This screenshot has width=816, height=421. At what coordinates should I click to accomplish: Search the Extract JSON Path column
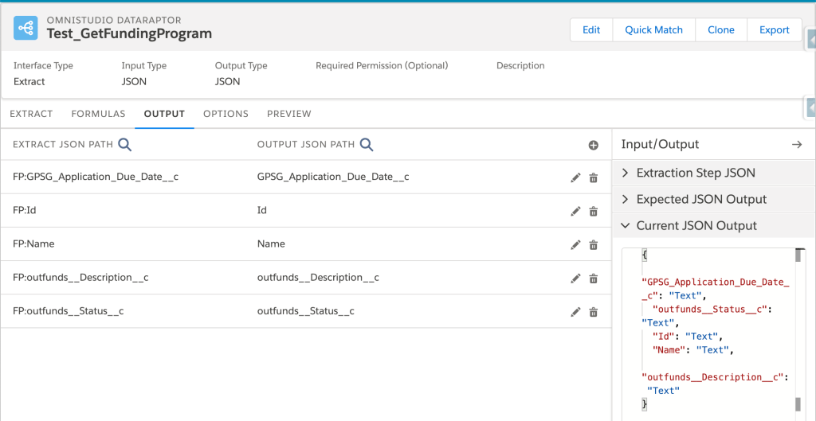124,144
